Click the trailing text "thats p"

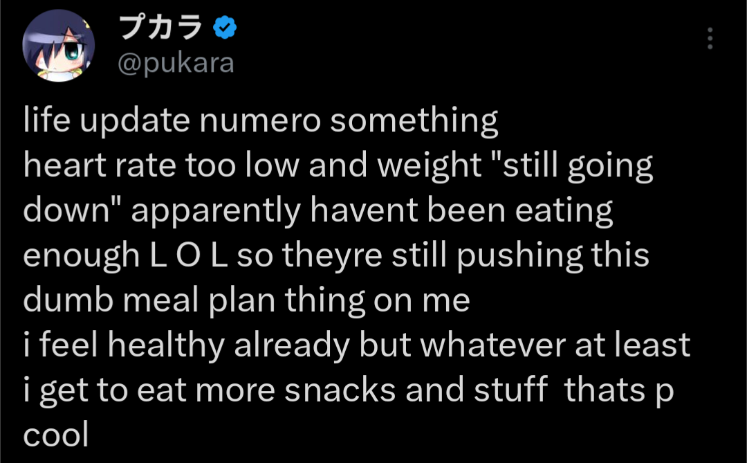[x=620, y=391]
